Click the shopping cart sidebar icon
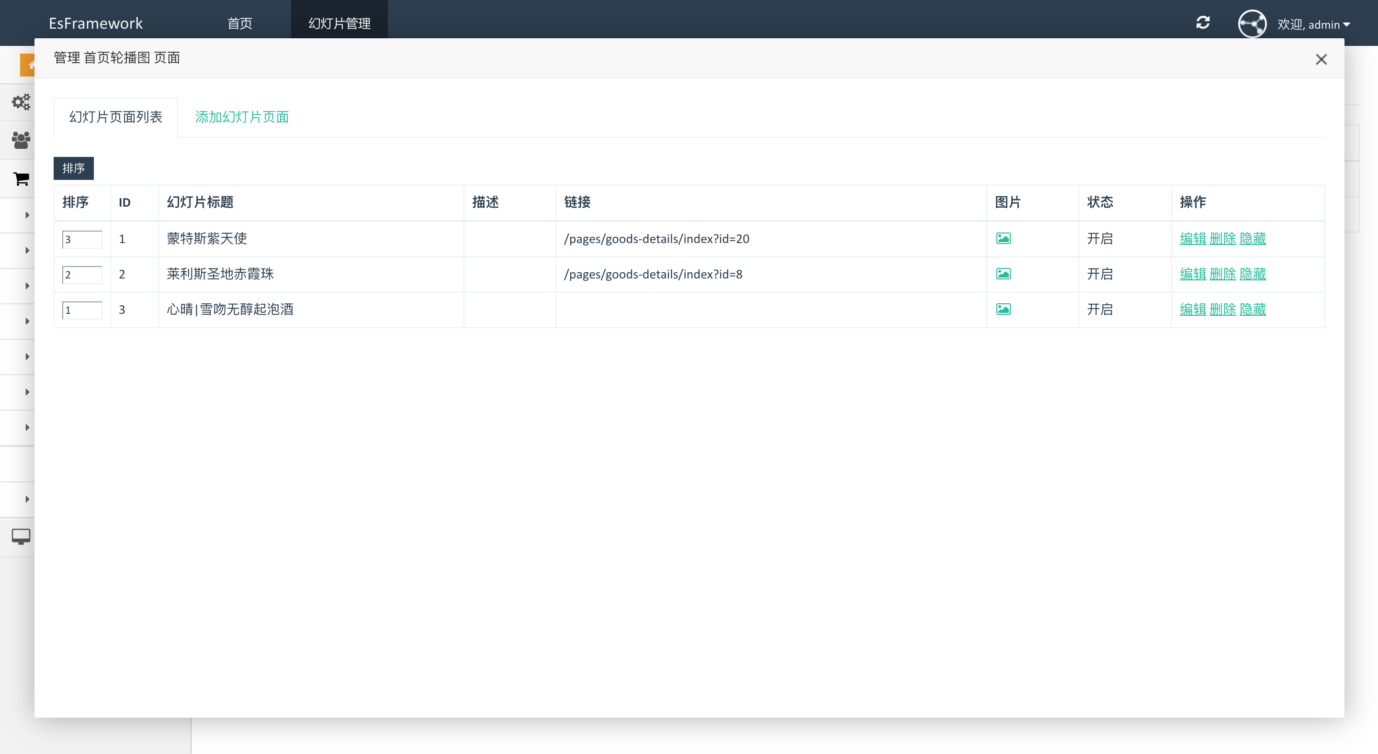Image resolution: width=1378 pixels, height=754 pixels. click(x=21, y=179)
